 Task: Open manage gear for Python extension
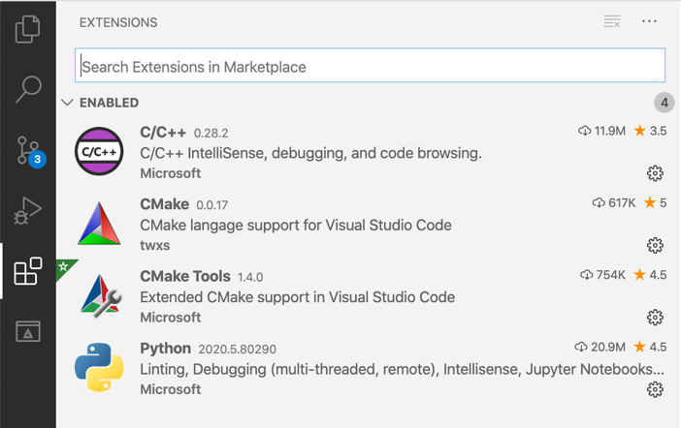655,389
